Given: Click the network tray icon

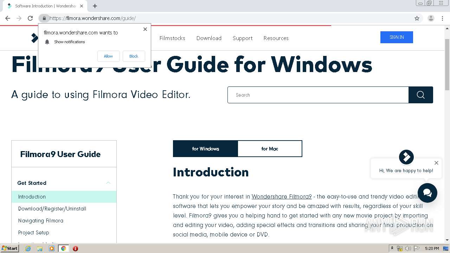Looking at the screenshot, I should point(400,248).
